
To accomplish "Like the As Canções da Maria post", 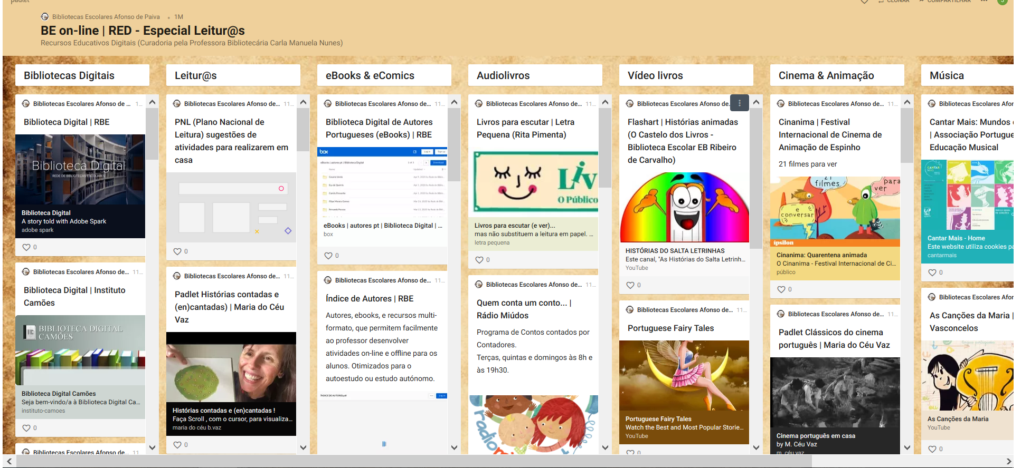I will (x=932, y=449).
